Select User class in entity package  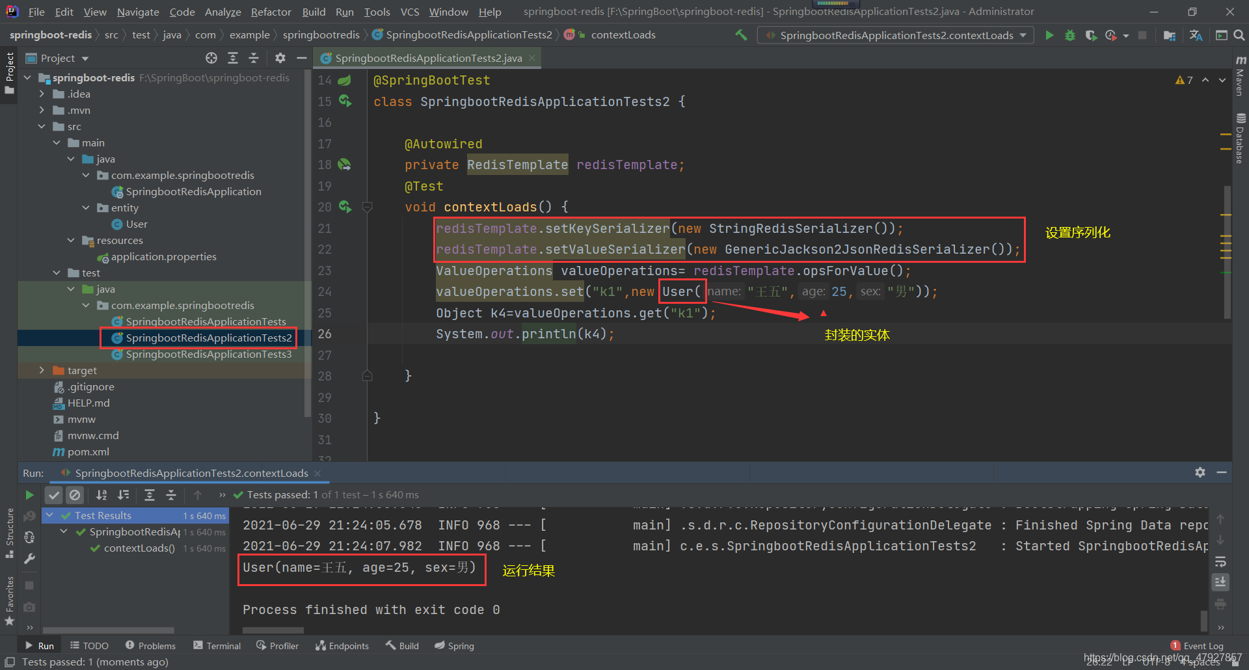137,224
